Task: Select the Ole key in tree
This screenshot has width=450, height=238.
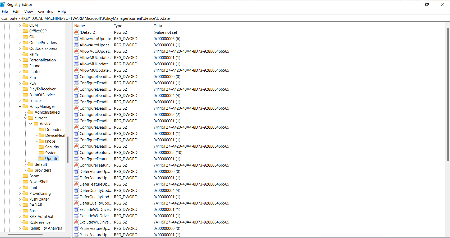Action: click(x=32, y=37)
